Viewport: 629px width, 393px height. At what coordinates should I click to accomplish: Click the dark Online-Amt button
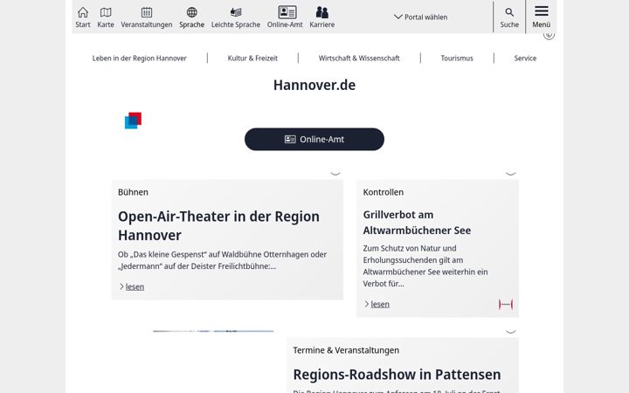314,139
